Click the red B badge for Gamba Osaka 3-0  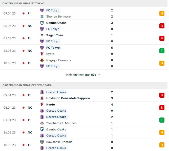point(162,26)
